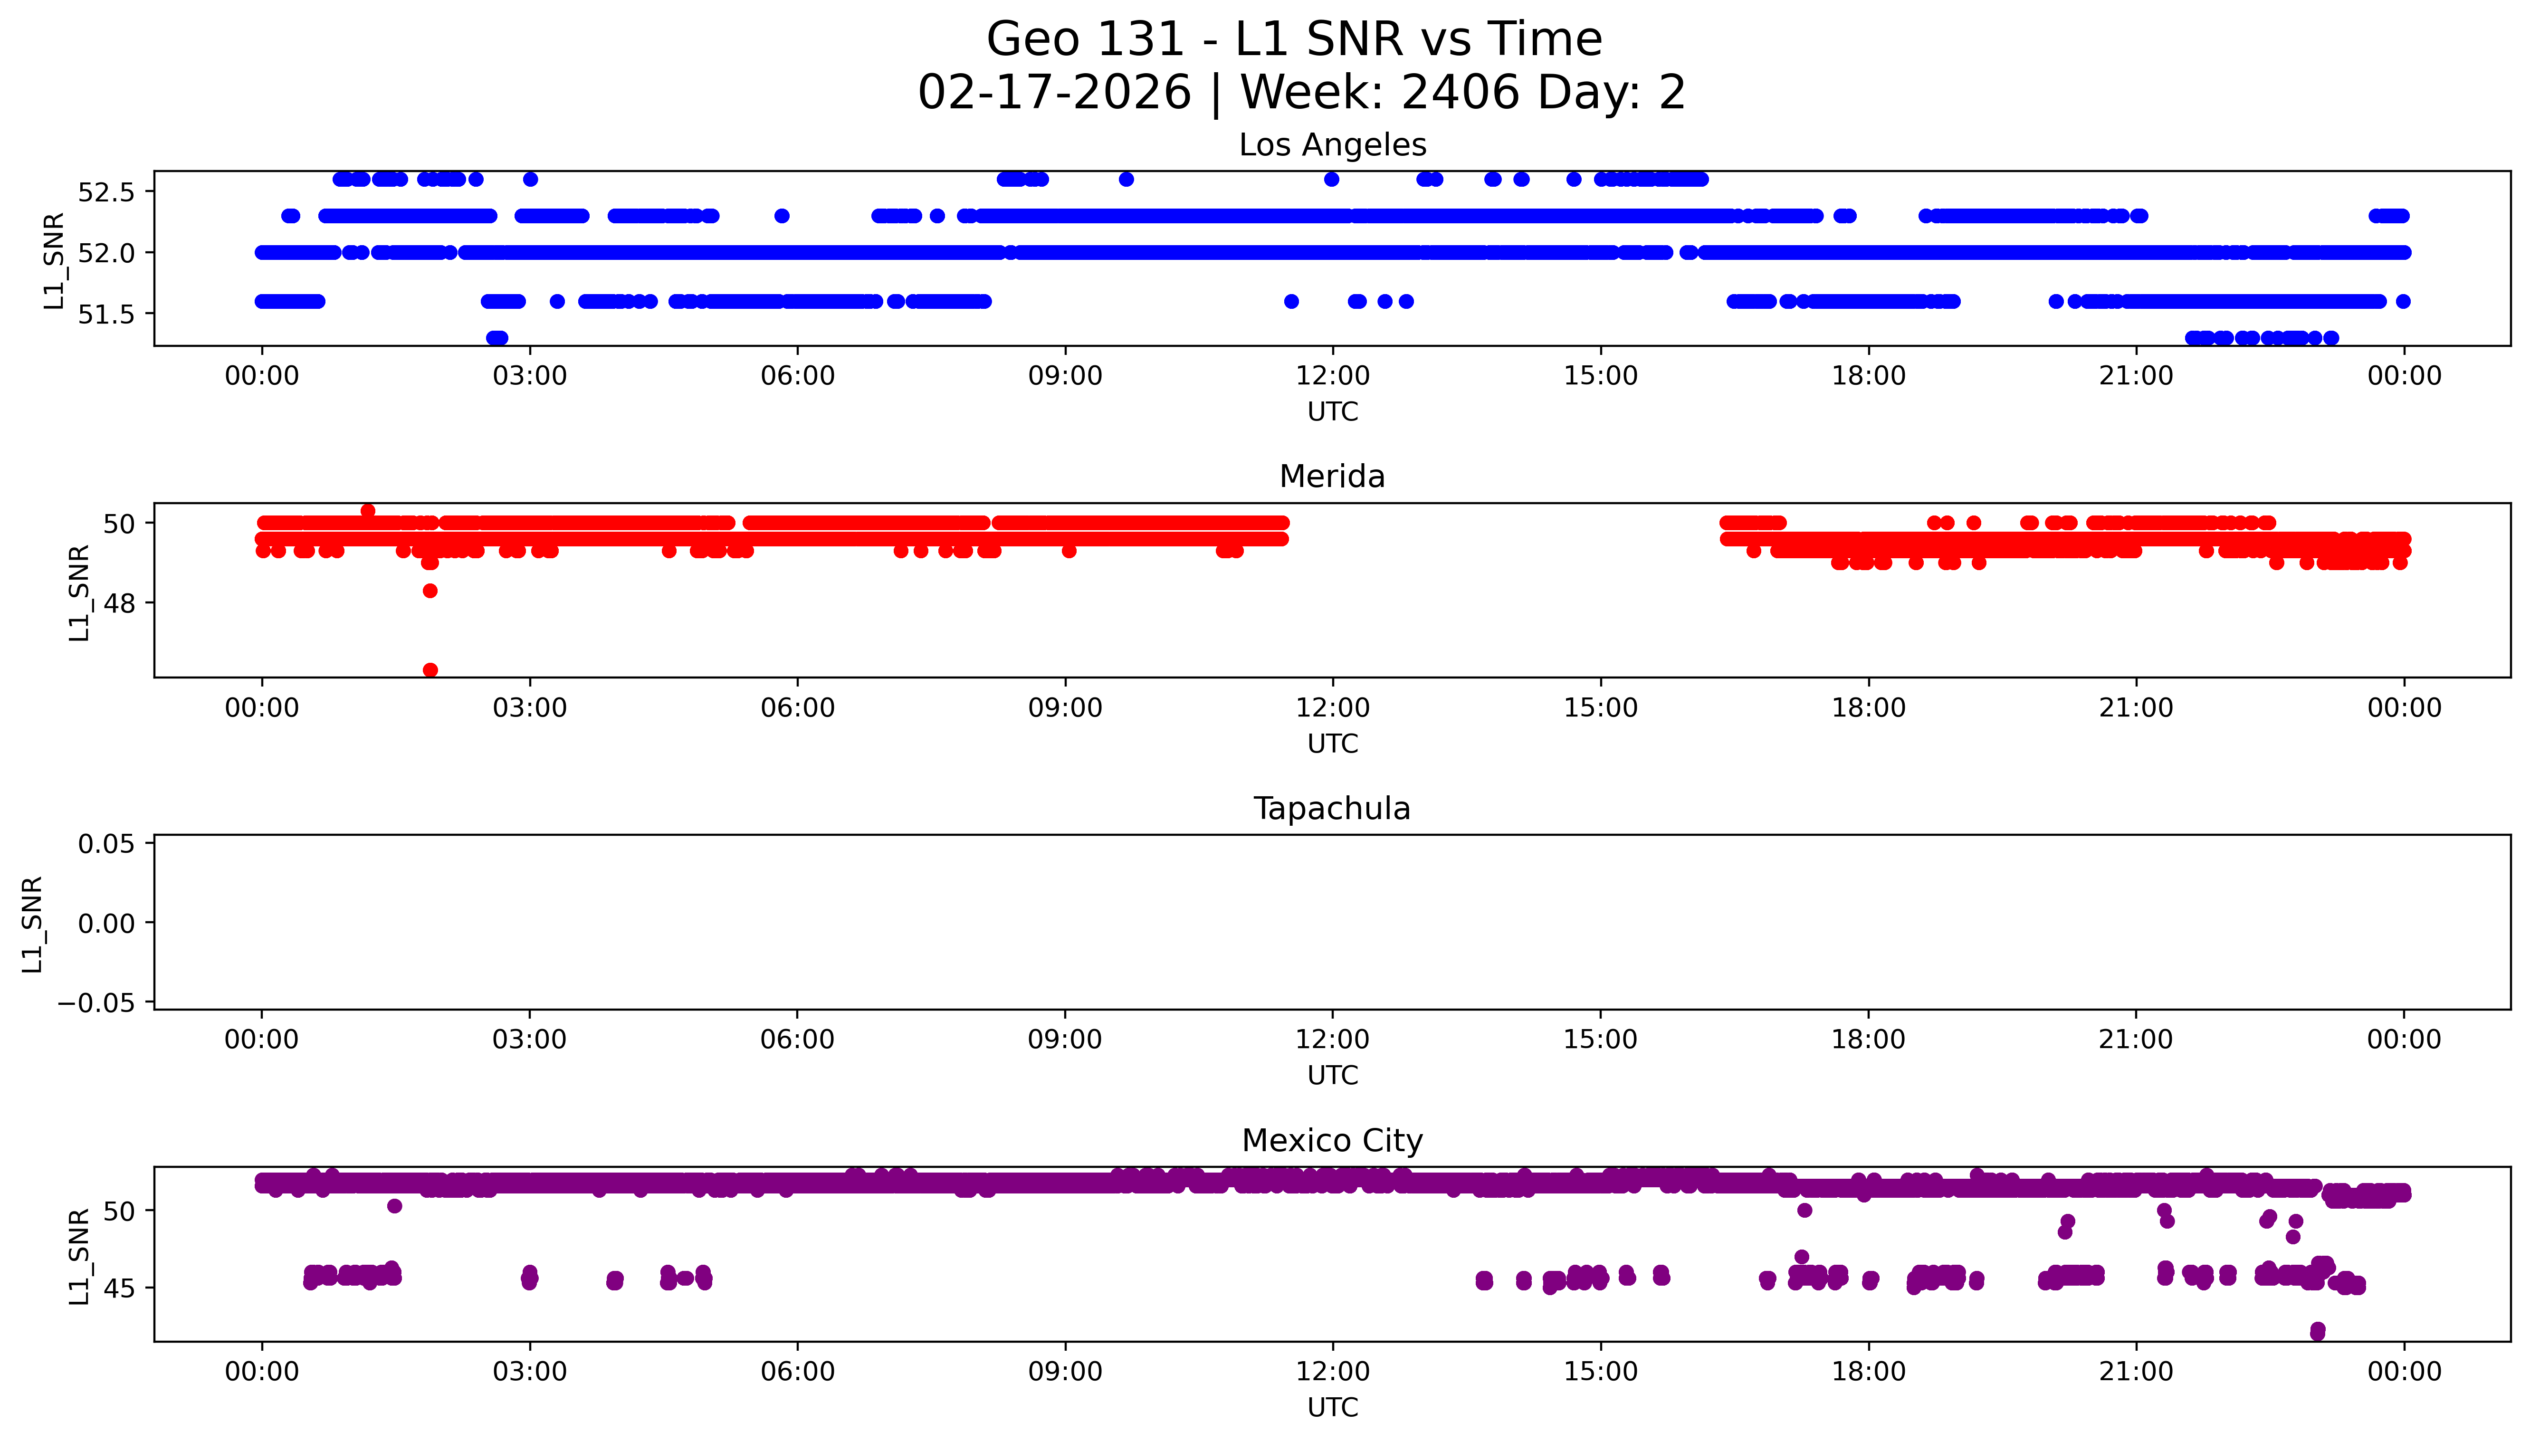Image resolution: width=2530 pixels, height=1441 pixels.
Task: Click the 45 y-axis tick in the Mexico City plot
Action: (119, 1288)
